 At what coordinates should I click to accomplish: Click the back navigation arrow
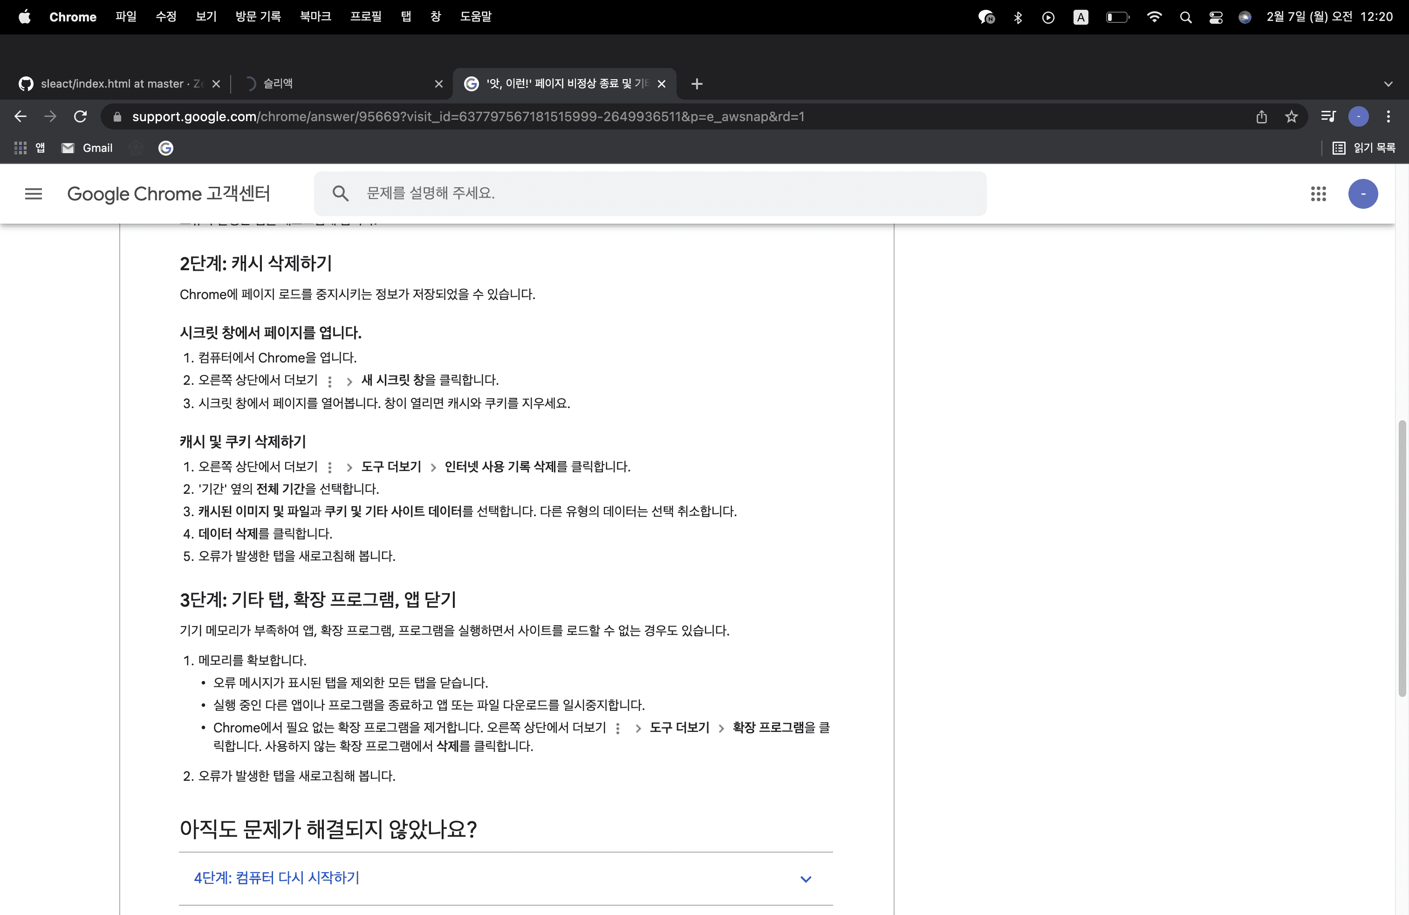point(21,116)
